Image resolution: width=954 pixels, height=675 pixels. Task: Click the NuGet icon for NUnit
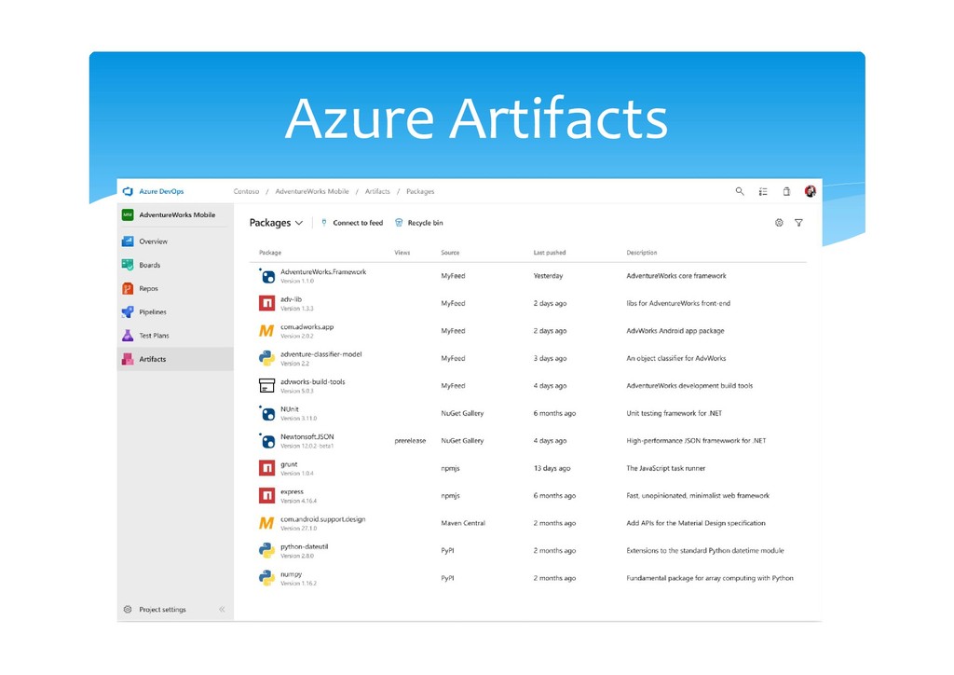click(266, 413)
